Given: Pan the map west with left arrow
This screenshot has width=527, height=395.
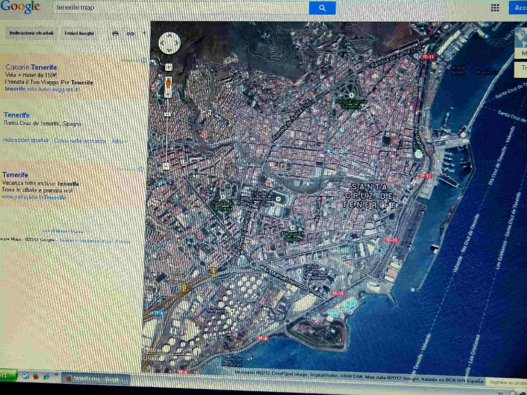Looking at the screenshot, I should pyautogui.click(x=161, y=43).
